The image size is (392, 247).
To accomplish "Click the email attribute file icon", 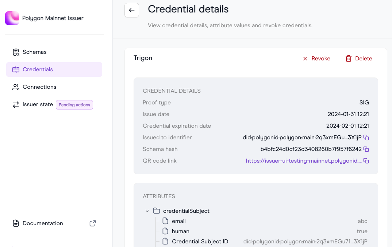I will point(165,221).
